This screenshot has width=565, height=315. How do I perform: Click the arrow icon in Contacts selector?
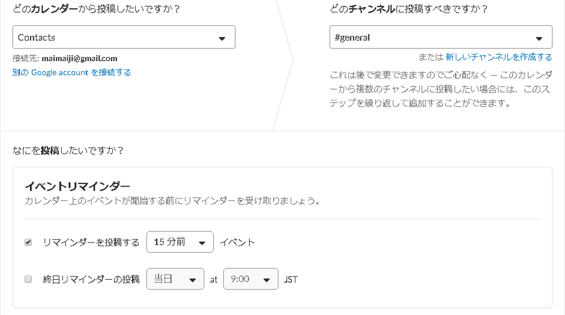pos(222,38)
